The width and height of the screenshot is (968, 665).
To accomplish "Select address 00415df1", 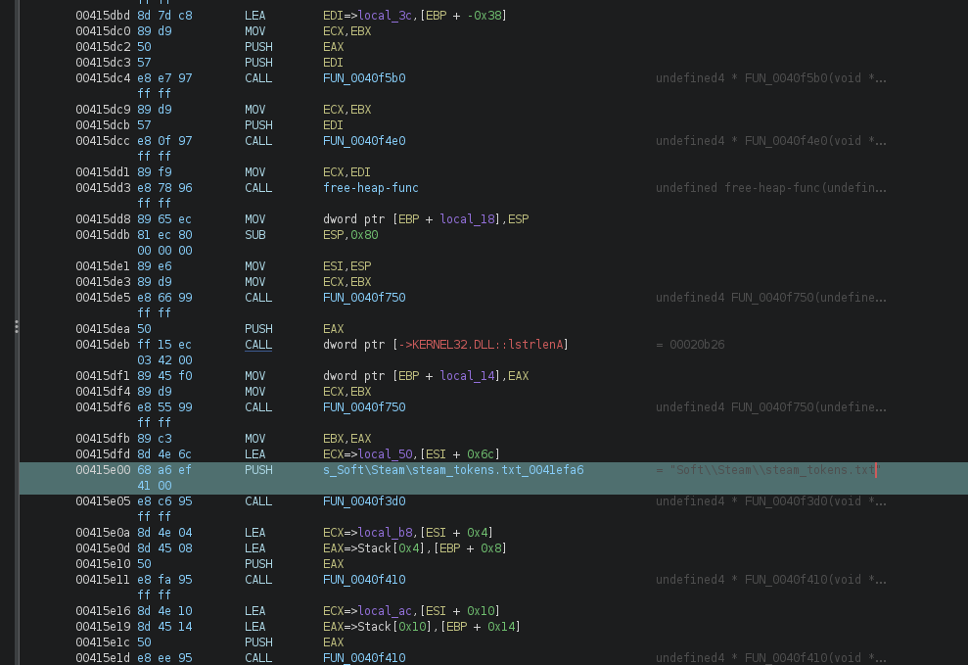I will coord(103,376).
